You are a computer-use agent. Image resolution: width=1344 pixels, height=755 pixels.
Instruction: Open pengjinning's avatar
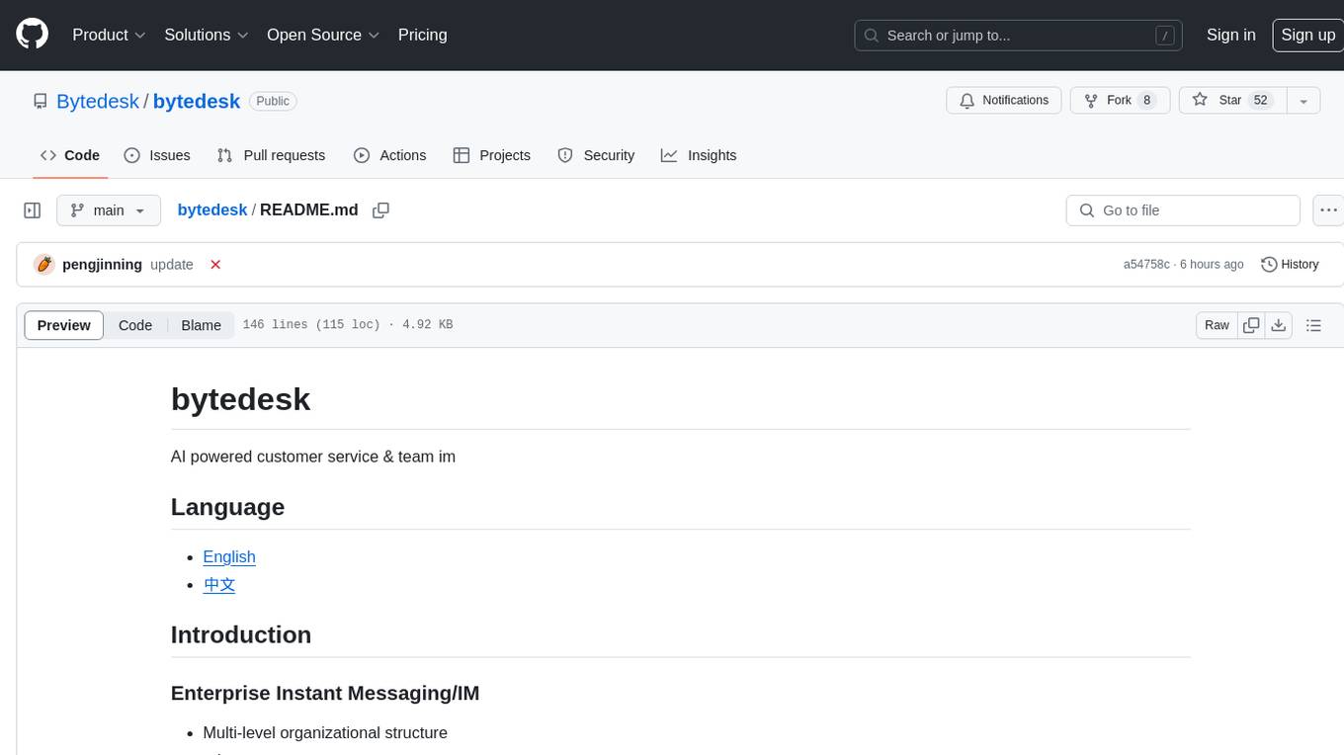click(x=43, y=265)
